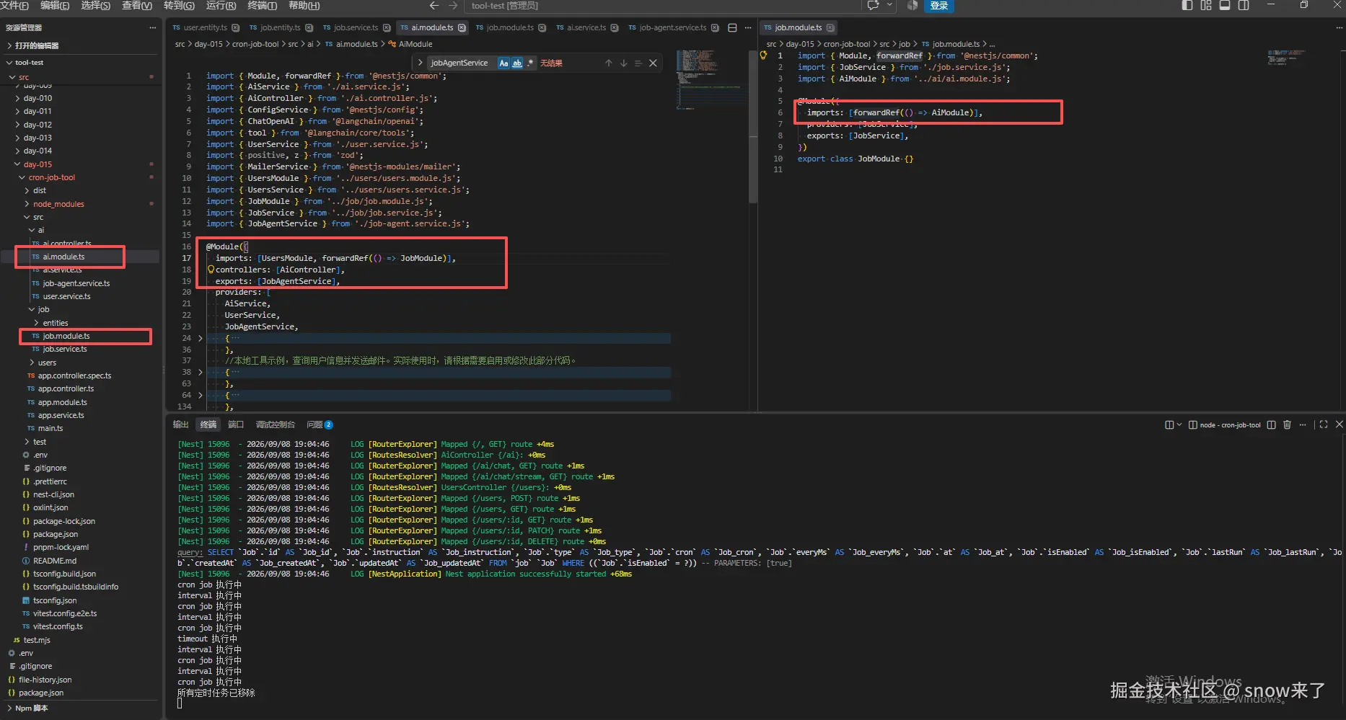Click the lightbulb code action at line 18
This screenshot has height=720, width=1346.
(x=211, y=270)
